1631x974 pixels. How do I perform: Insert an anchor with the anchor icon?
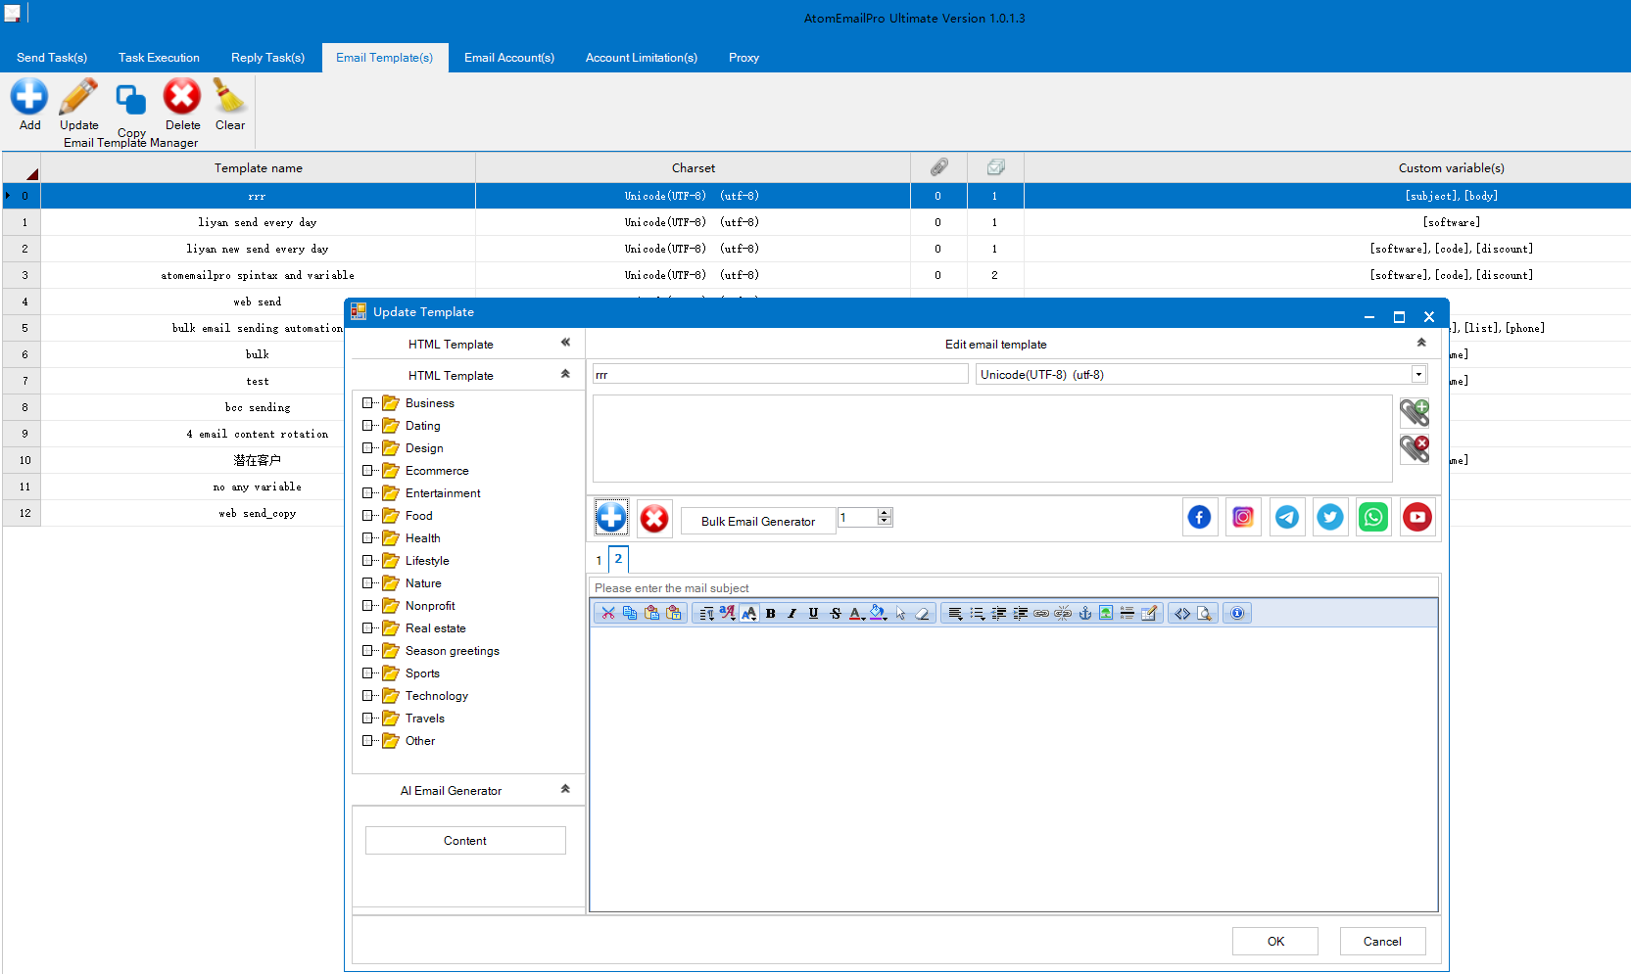[x=1084, y=613]
